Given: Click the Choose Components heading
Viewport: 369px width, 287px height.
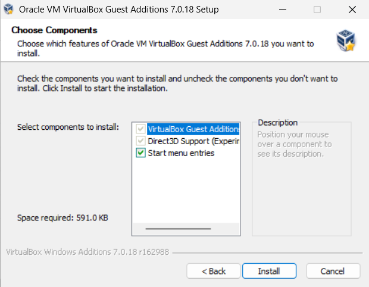Looking at the screenshot, I should [54, 30].
